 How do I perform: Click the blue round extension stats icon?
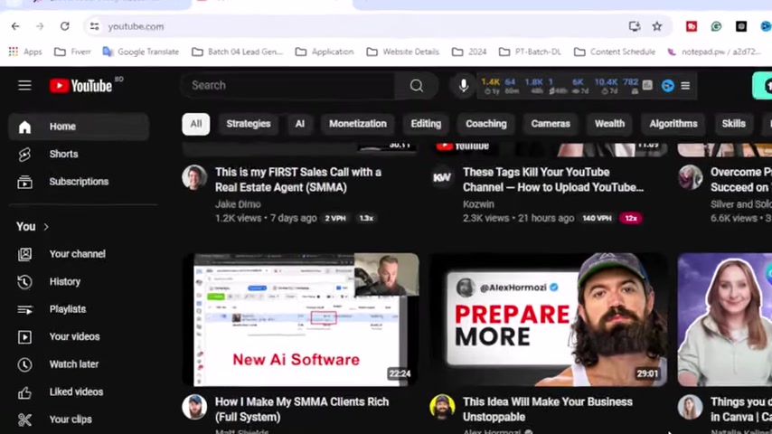pyautogui.click(x=668, y=86)
